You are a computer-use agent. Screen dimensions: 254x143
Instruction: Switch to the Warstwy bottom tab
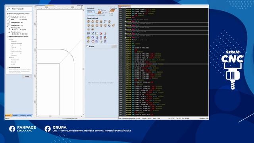pyautogui.click(x=23, y=116)
